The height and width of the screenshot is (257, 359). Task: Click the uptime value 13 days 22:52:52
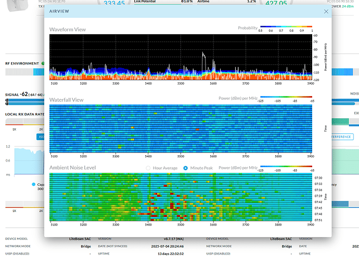coord(171,254)
